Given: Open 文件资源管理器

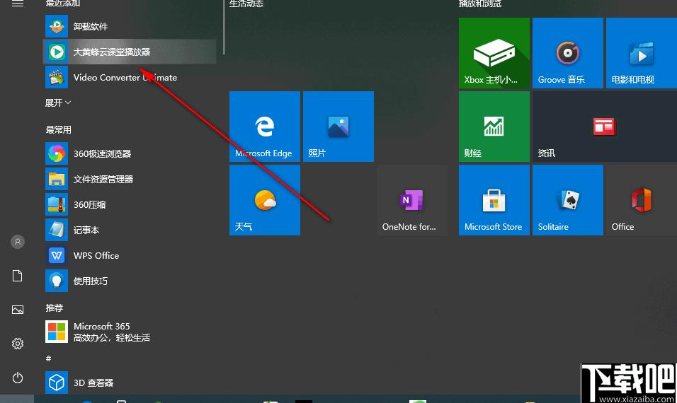Looking at the screenshot, I should [x=130, y=179].
